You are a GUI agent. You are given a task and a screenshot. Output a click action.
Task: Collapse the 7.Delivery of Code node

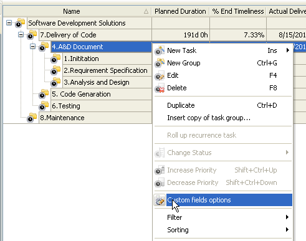(21, 34)
